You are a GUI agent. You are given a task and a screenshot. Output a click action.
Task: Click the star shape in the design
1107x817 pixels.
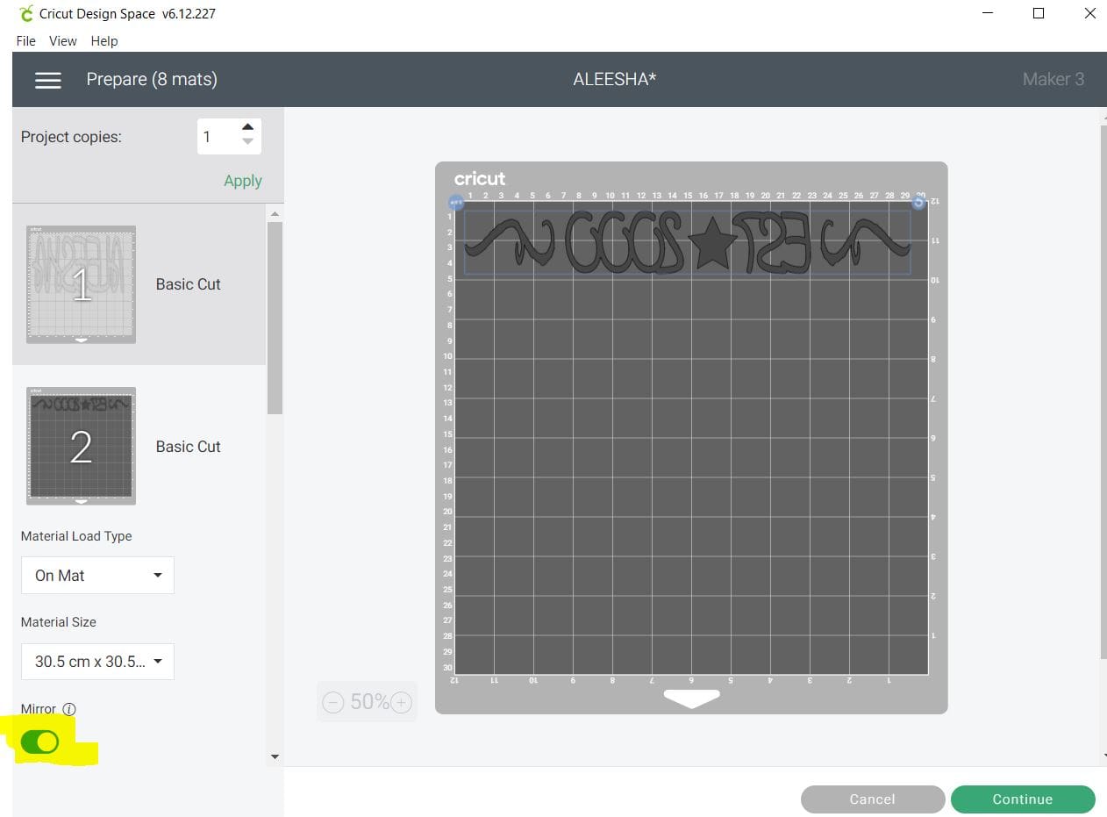point(712,244)
